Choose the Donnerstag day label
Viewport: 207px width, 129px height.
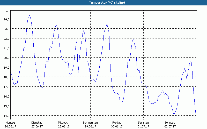tap(90, 123)
